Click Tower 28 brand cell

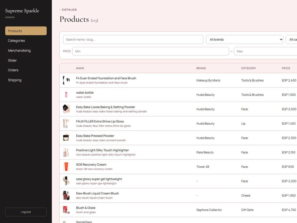click(203, 167)
